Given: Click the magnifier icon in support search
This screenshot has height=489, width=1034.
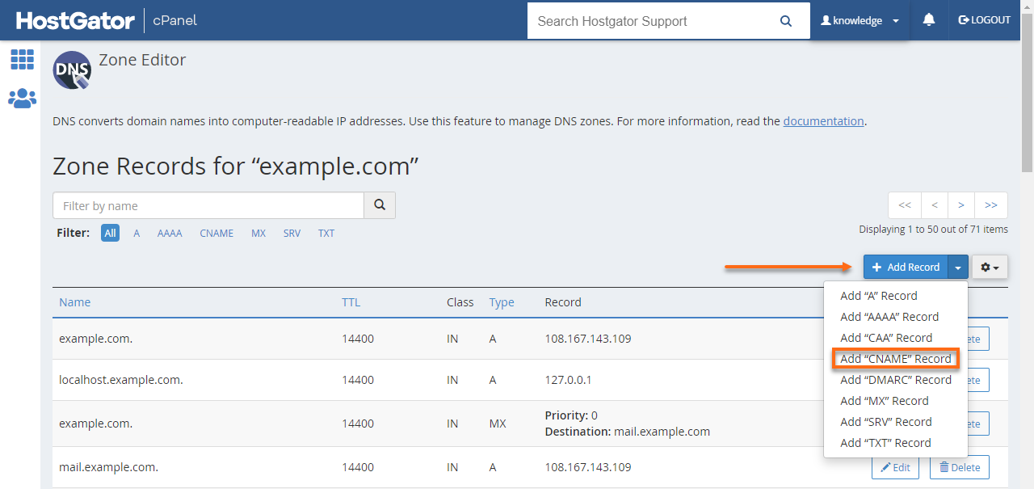Looking at the screenshot, I should (x=786, y=21).
